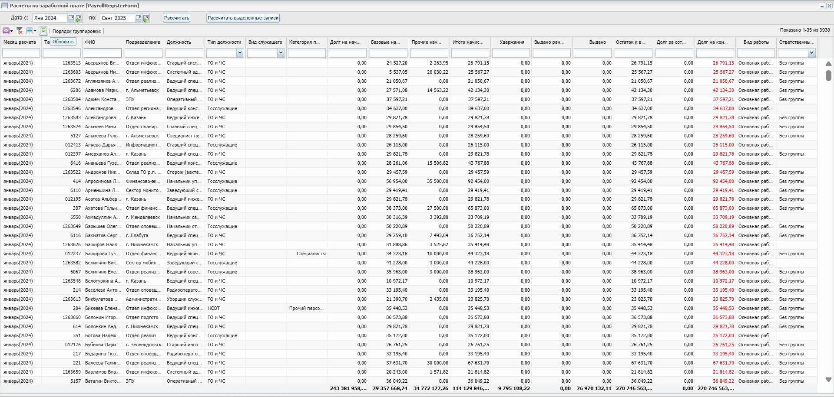Click the green-arrow icon beside start date

(78, 18)
